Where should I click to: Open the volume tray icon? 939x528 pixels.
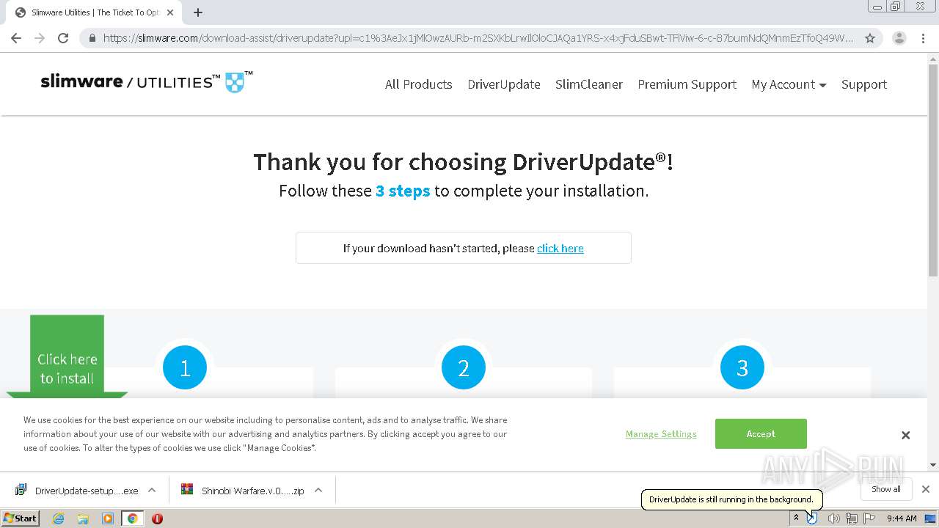[833, 518]
